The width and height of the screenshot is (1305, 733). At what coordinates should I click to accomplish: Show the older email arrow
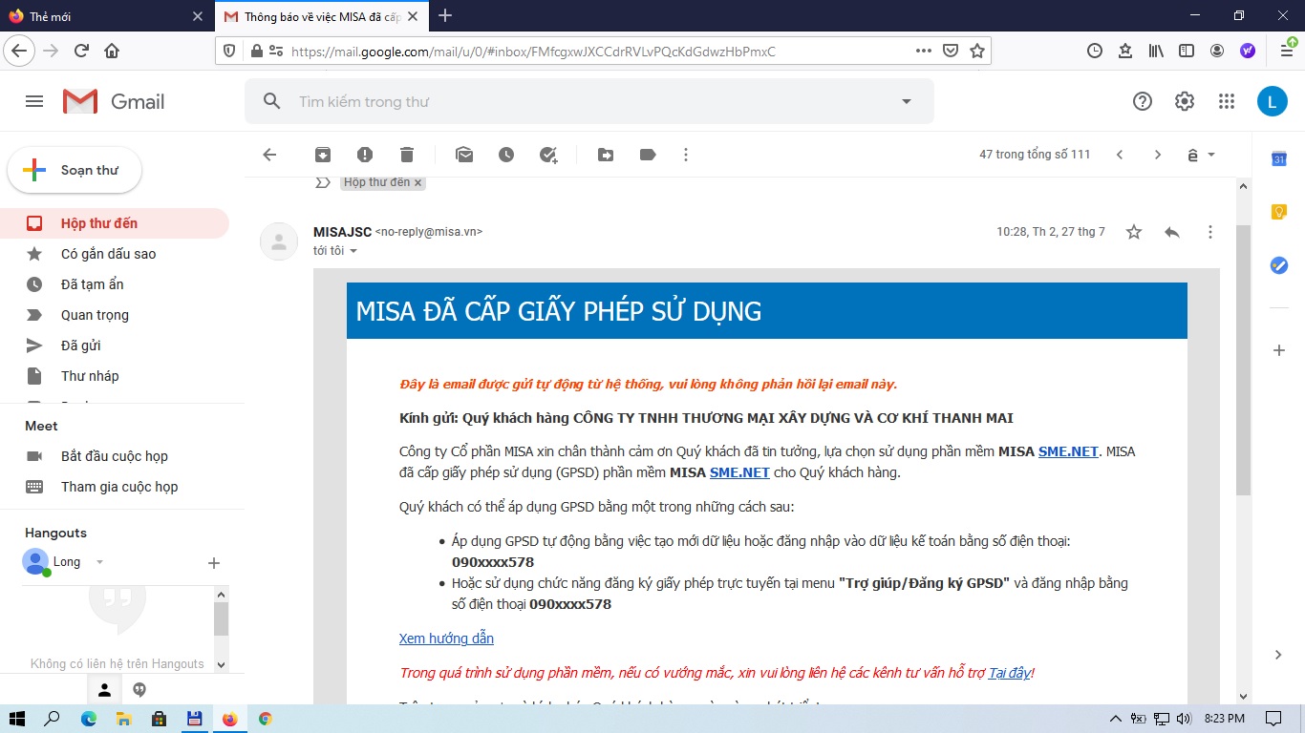point(1158,155)
